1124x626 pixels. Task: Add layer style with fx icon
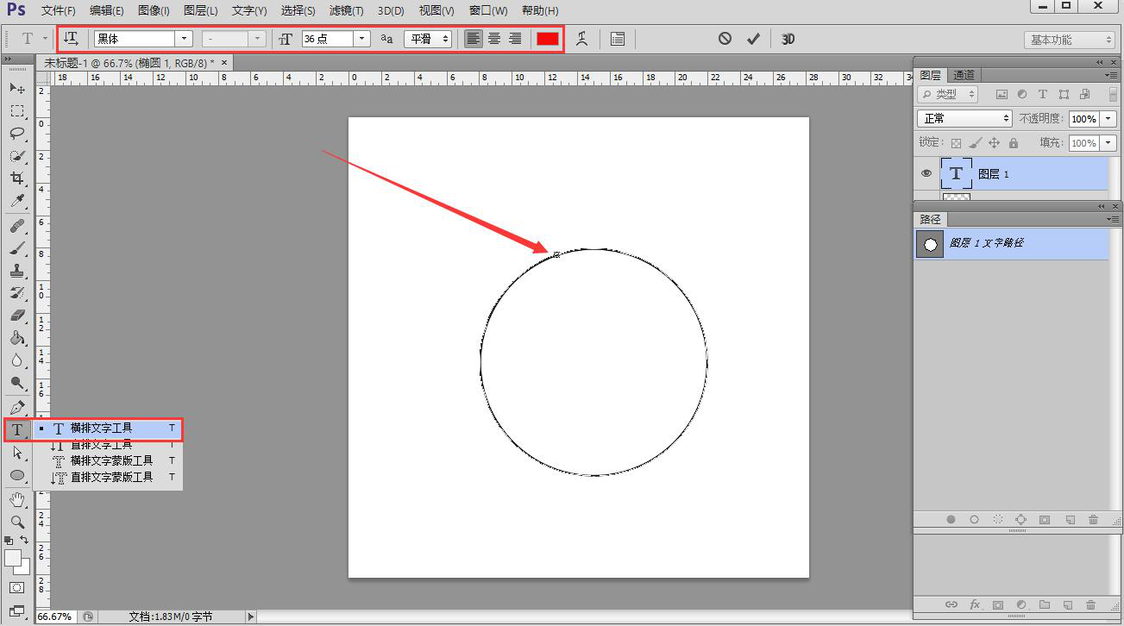tap(976, 604)
